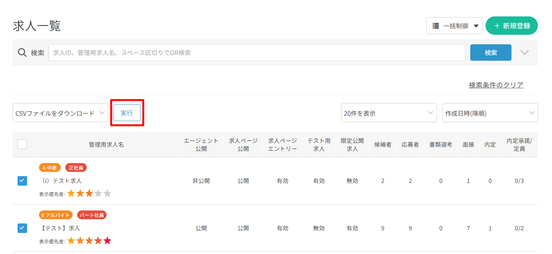Click the 検索条件のクリア link

(x=496, y=85)
